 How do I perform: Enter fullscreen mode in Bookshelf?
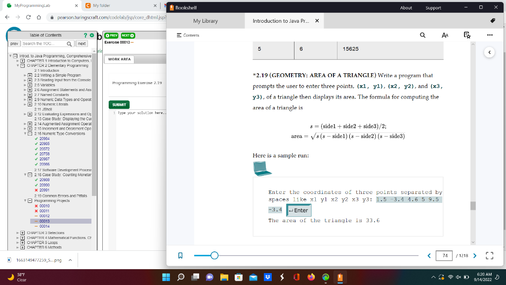tap(489, 256)
